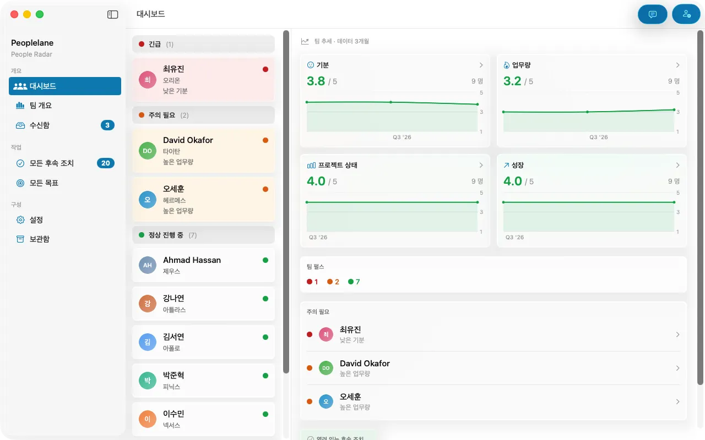This screenshot has width=705, height=440.
Task: Expand the 업무량 metric card chevron
Action: (677, 65)
